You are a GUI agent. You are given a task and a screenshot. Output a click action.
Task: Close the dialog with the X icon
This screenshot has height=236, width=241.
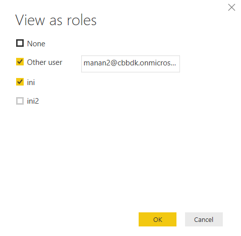point(231,8)
